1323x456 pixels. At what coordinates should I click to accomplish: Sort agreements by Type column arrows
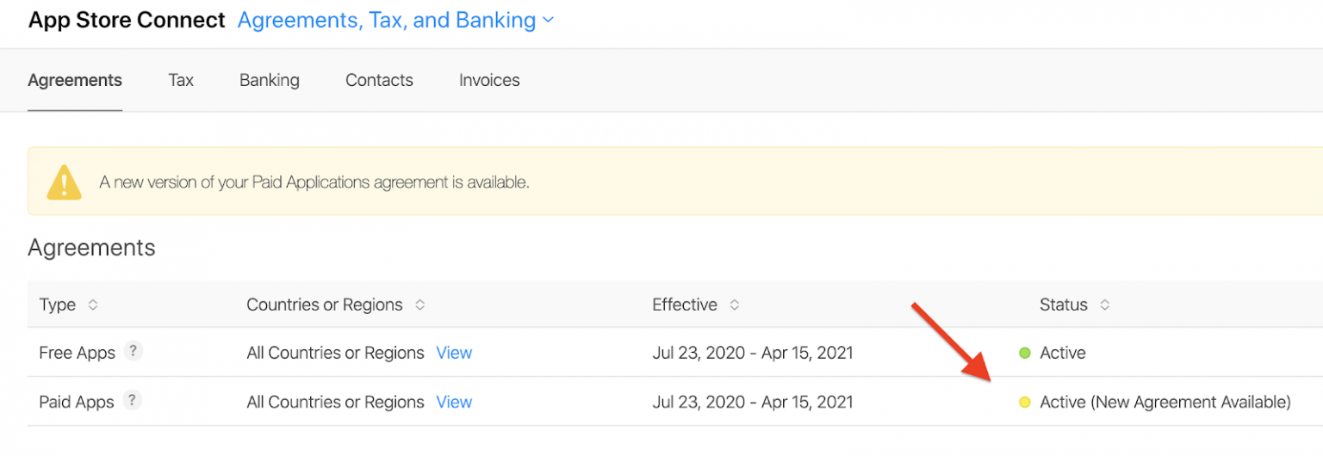click(x=93, y=305)
